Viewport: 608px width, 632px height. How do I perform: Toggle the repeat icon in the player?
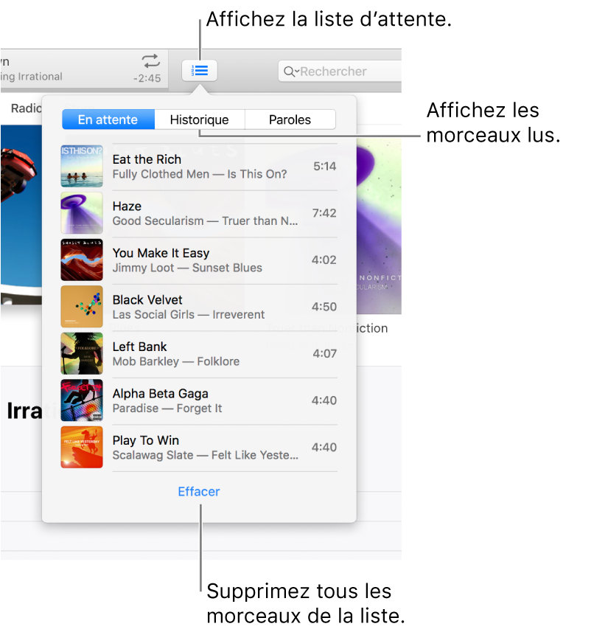(x=150, y=61)
